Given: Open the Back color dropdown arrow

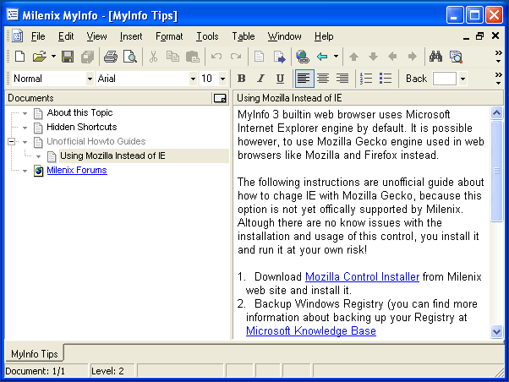Looking at the screenshot, I should (x=462, y=79).
